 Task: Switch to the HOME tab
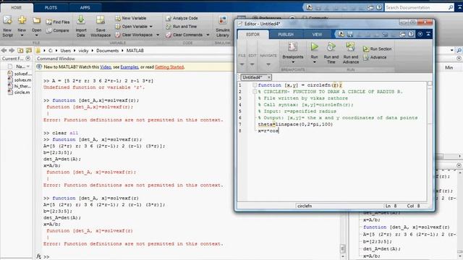click(17, 8)
